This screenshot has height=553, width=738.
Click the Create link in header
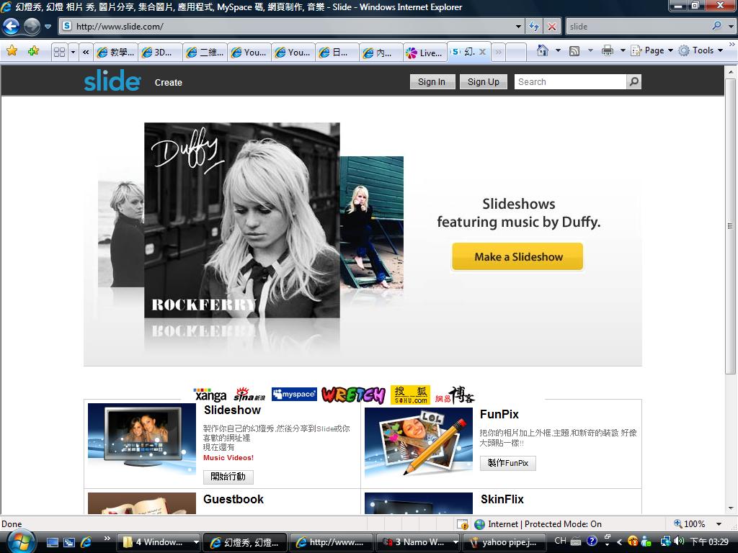point(168,82)
